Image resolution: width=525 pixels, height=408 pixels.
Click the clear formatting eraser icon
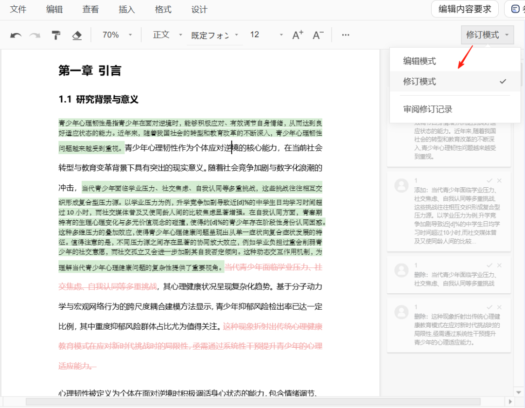click(x=77, y=35)
